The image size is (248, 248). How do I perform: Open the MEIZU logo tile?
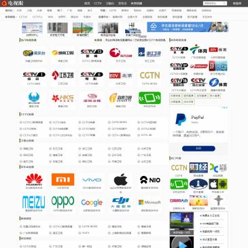pos(34,202)
